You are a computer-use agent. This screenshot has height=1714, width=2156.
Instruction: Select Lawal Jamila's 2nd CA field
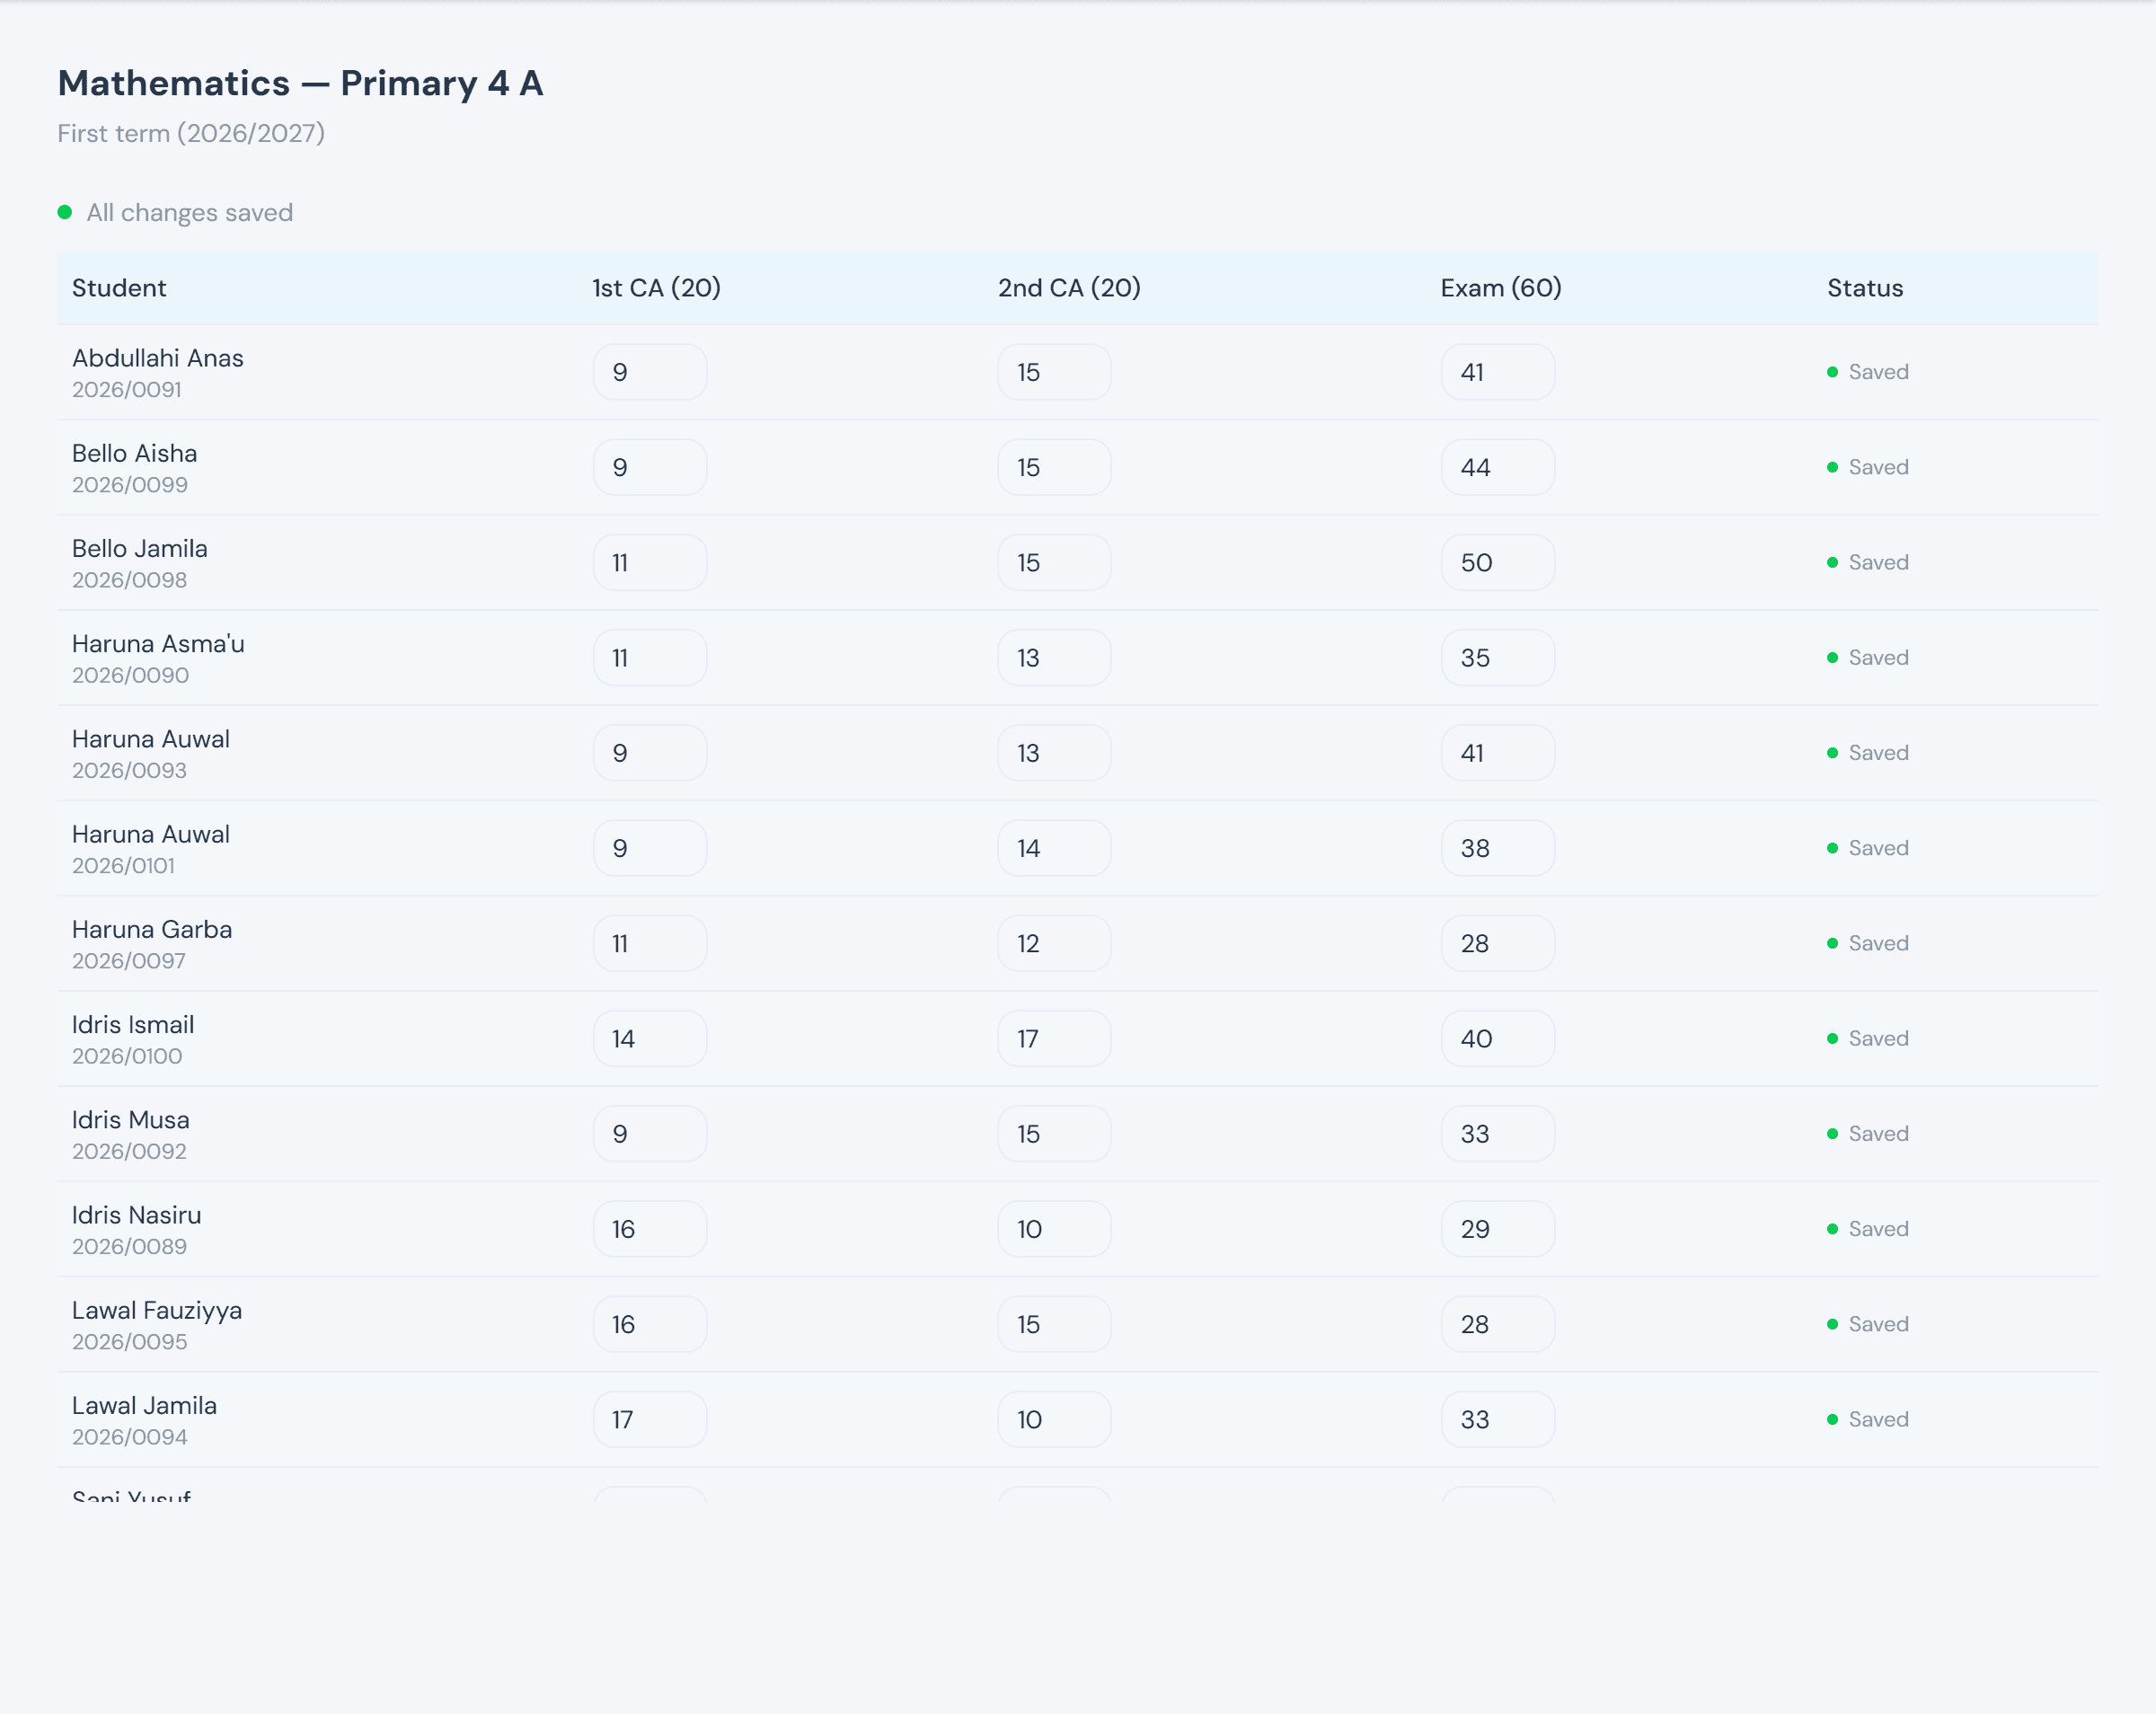pyautogui.click(x=1054, y=1419)
